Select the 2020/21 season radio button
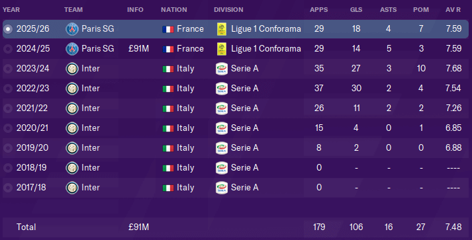Screen dimensions: 472x240 [8, 128]
